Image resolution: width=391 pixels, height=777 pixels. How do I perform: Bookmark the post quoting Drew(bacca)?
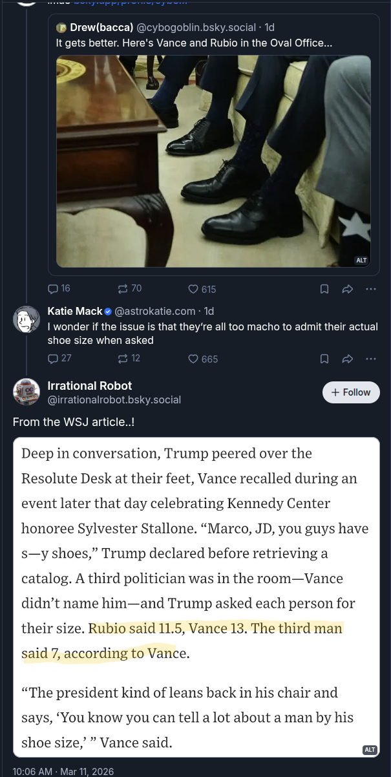[x=324, y=289]
